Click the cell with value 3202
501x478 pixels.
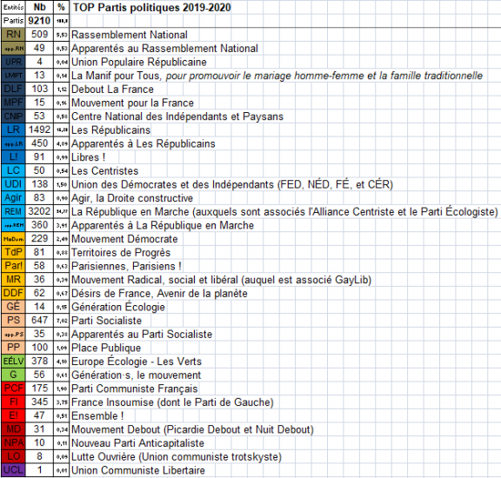(x=39, y=211)
